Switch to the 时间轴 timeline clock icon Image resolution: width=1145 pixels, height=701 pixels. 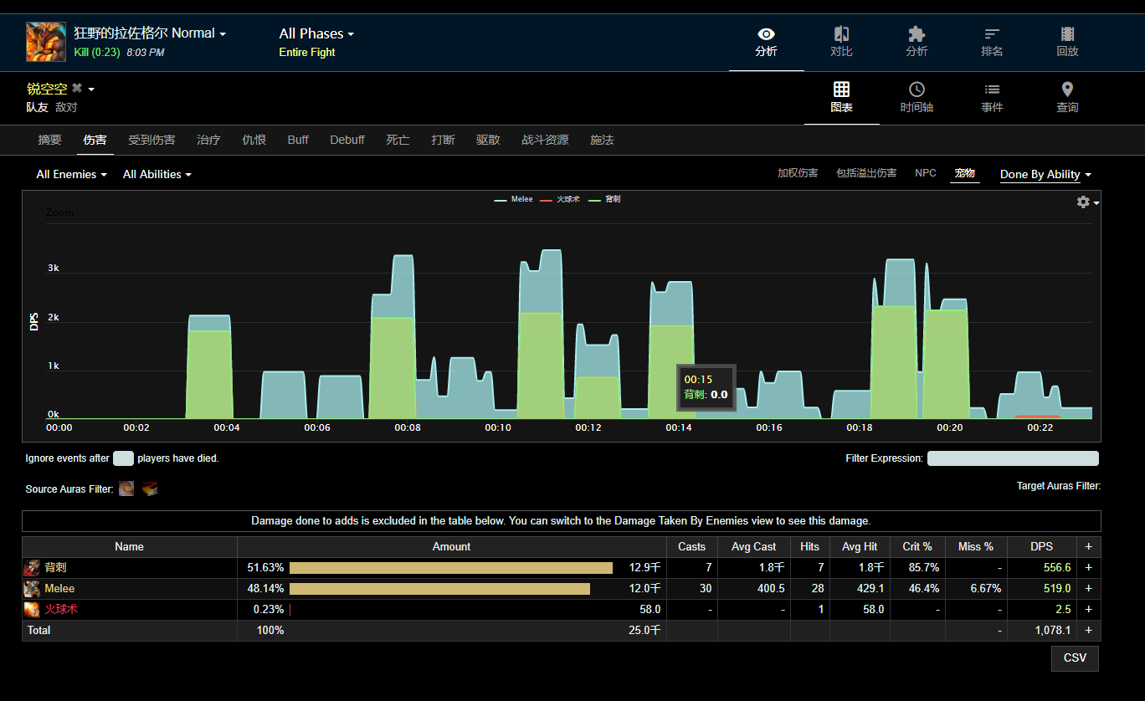point(917,90)
